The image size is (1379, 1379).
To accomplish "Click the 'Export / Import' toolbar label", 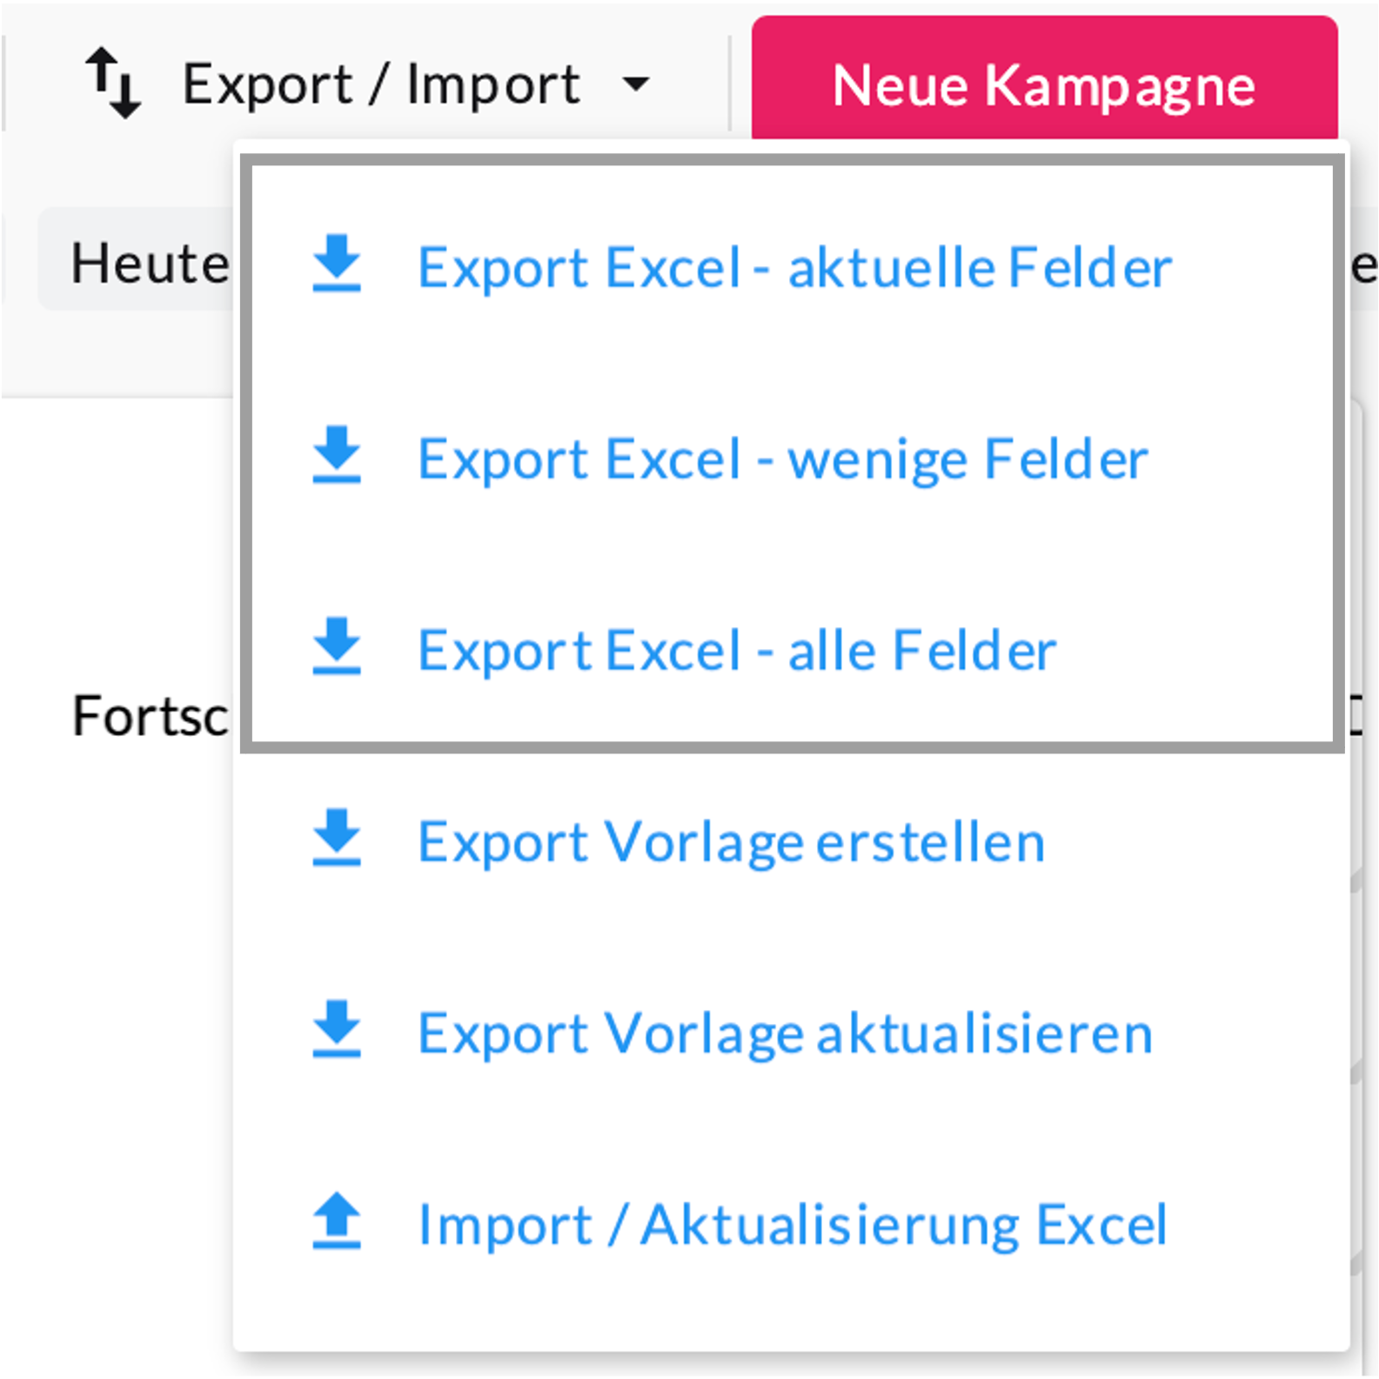I will coord(380,84).
